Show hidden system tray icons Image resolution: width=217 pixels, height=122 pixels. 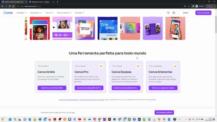click(x=186, y=119)
